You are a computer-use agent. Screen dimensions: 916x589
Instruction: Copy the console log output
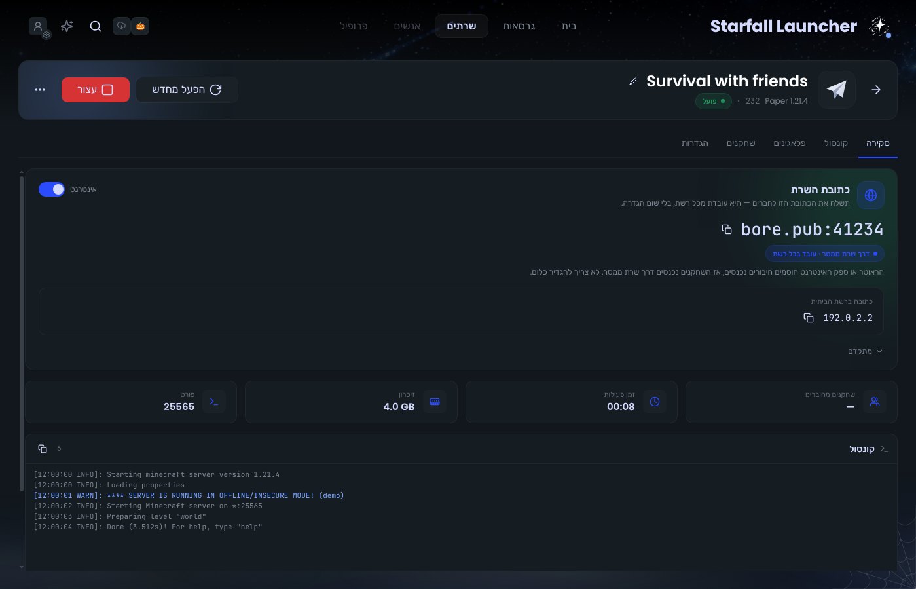tap(43, 449)
